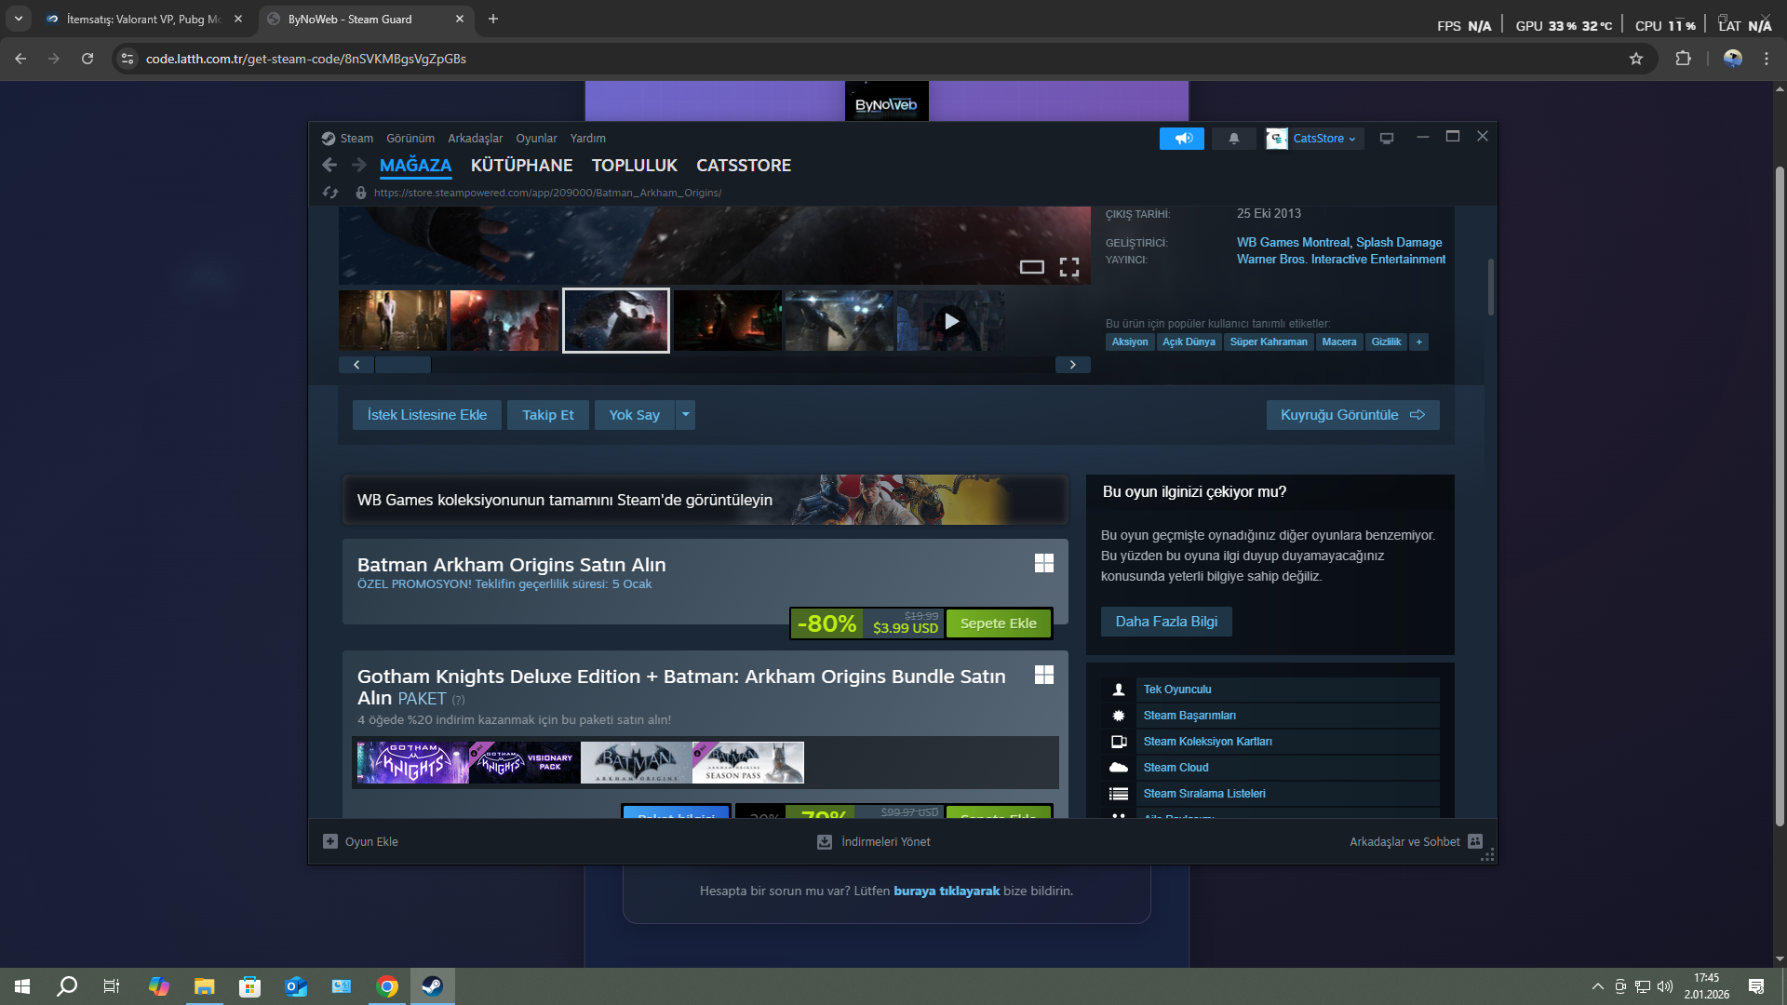This screenshot has width=1787, height=1005.
Task: Open the Arkadaşlar ve Sohbet friends icon
Action: coord(1475,841)
